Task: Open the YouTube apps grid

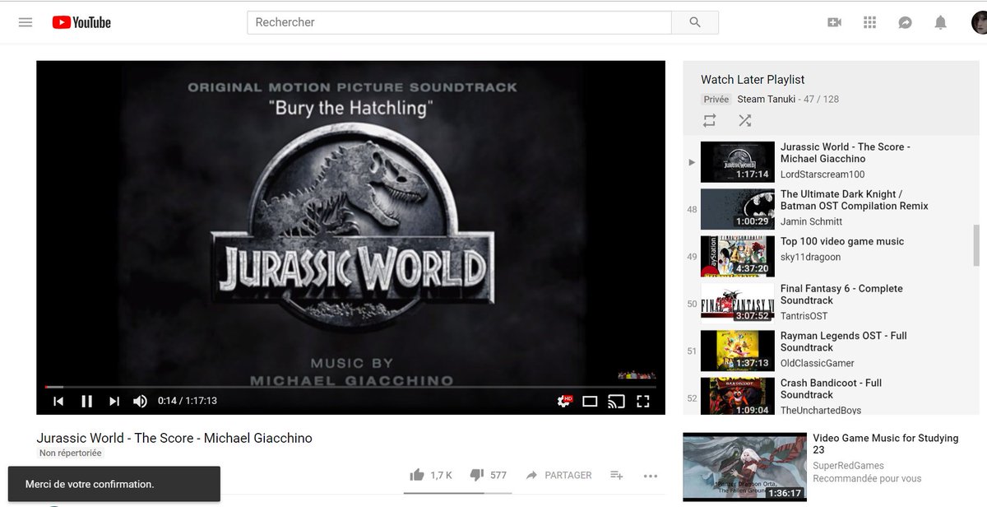Action: (x=870, y=22)
